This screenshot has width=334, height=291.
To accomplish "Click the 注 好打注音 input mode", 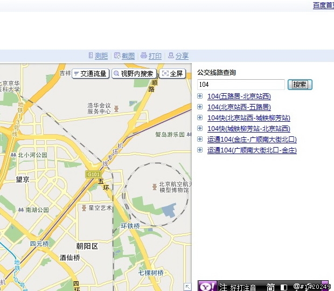I will click(x=237, y=287).
